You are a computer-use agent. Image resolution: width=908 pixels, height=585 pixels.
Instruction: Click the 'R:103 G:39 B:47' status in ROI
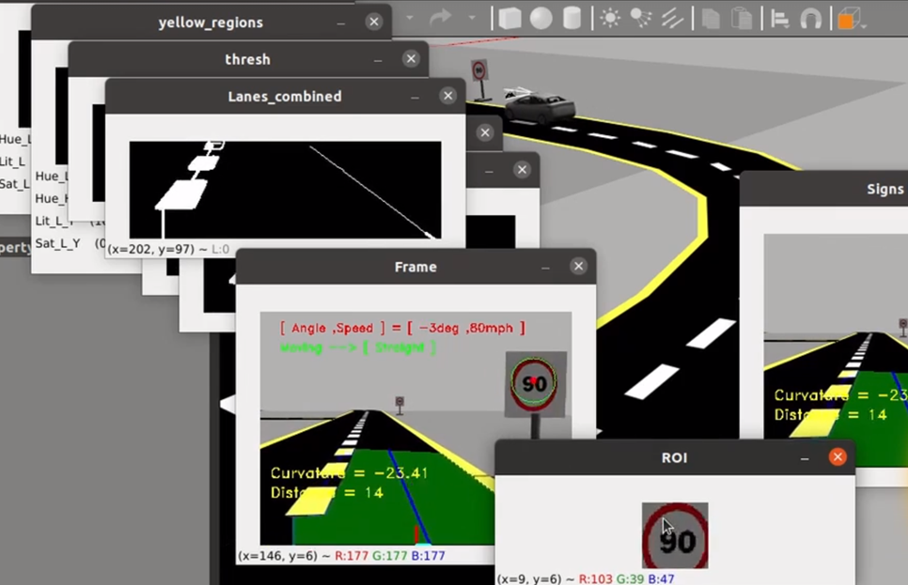click(x=627, y=578)
